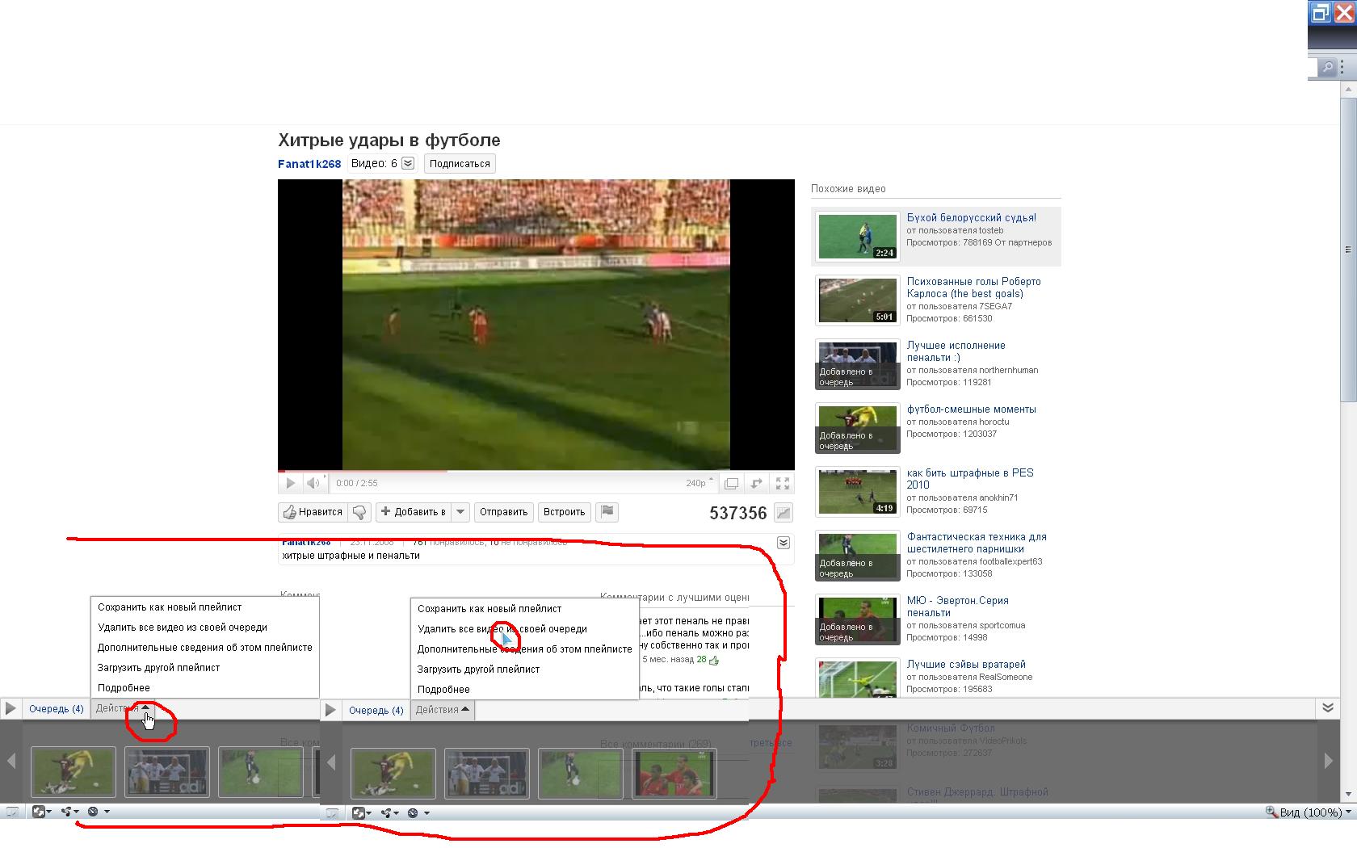
Task: Click the zoom magnifier icon in status bar
Action: point(1271,812)
